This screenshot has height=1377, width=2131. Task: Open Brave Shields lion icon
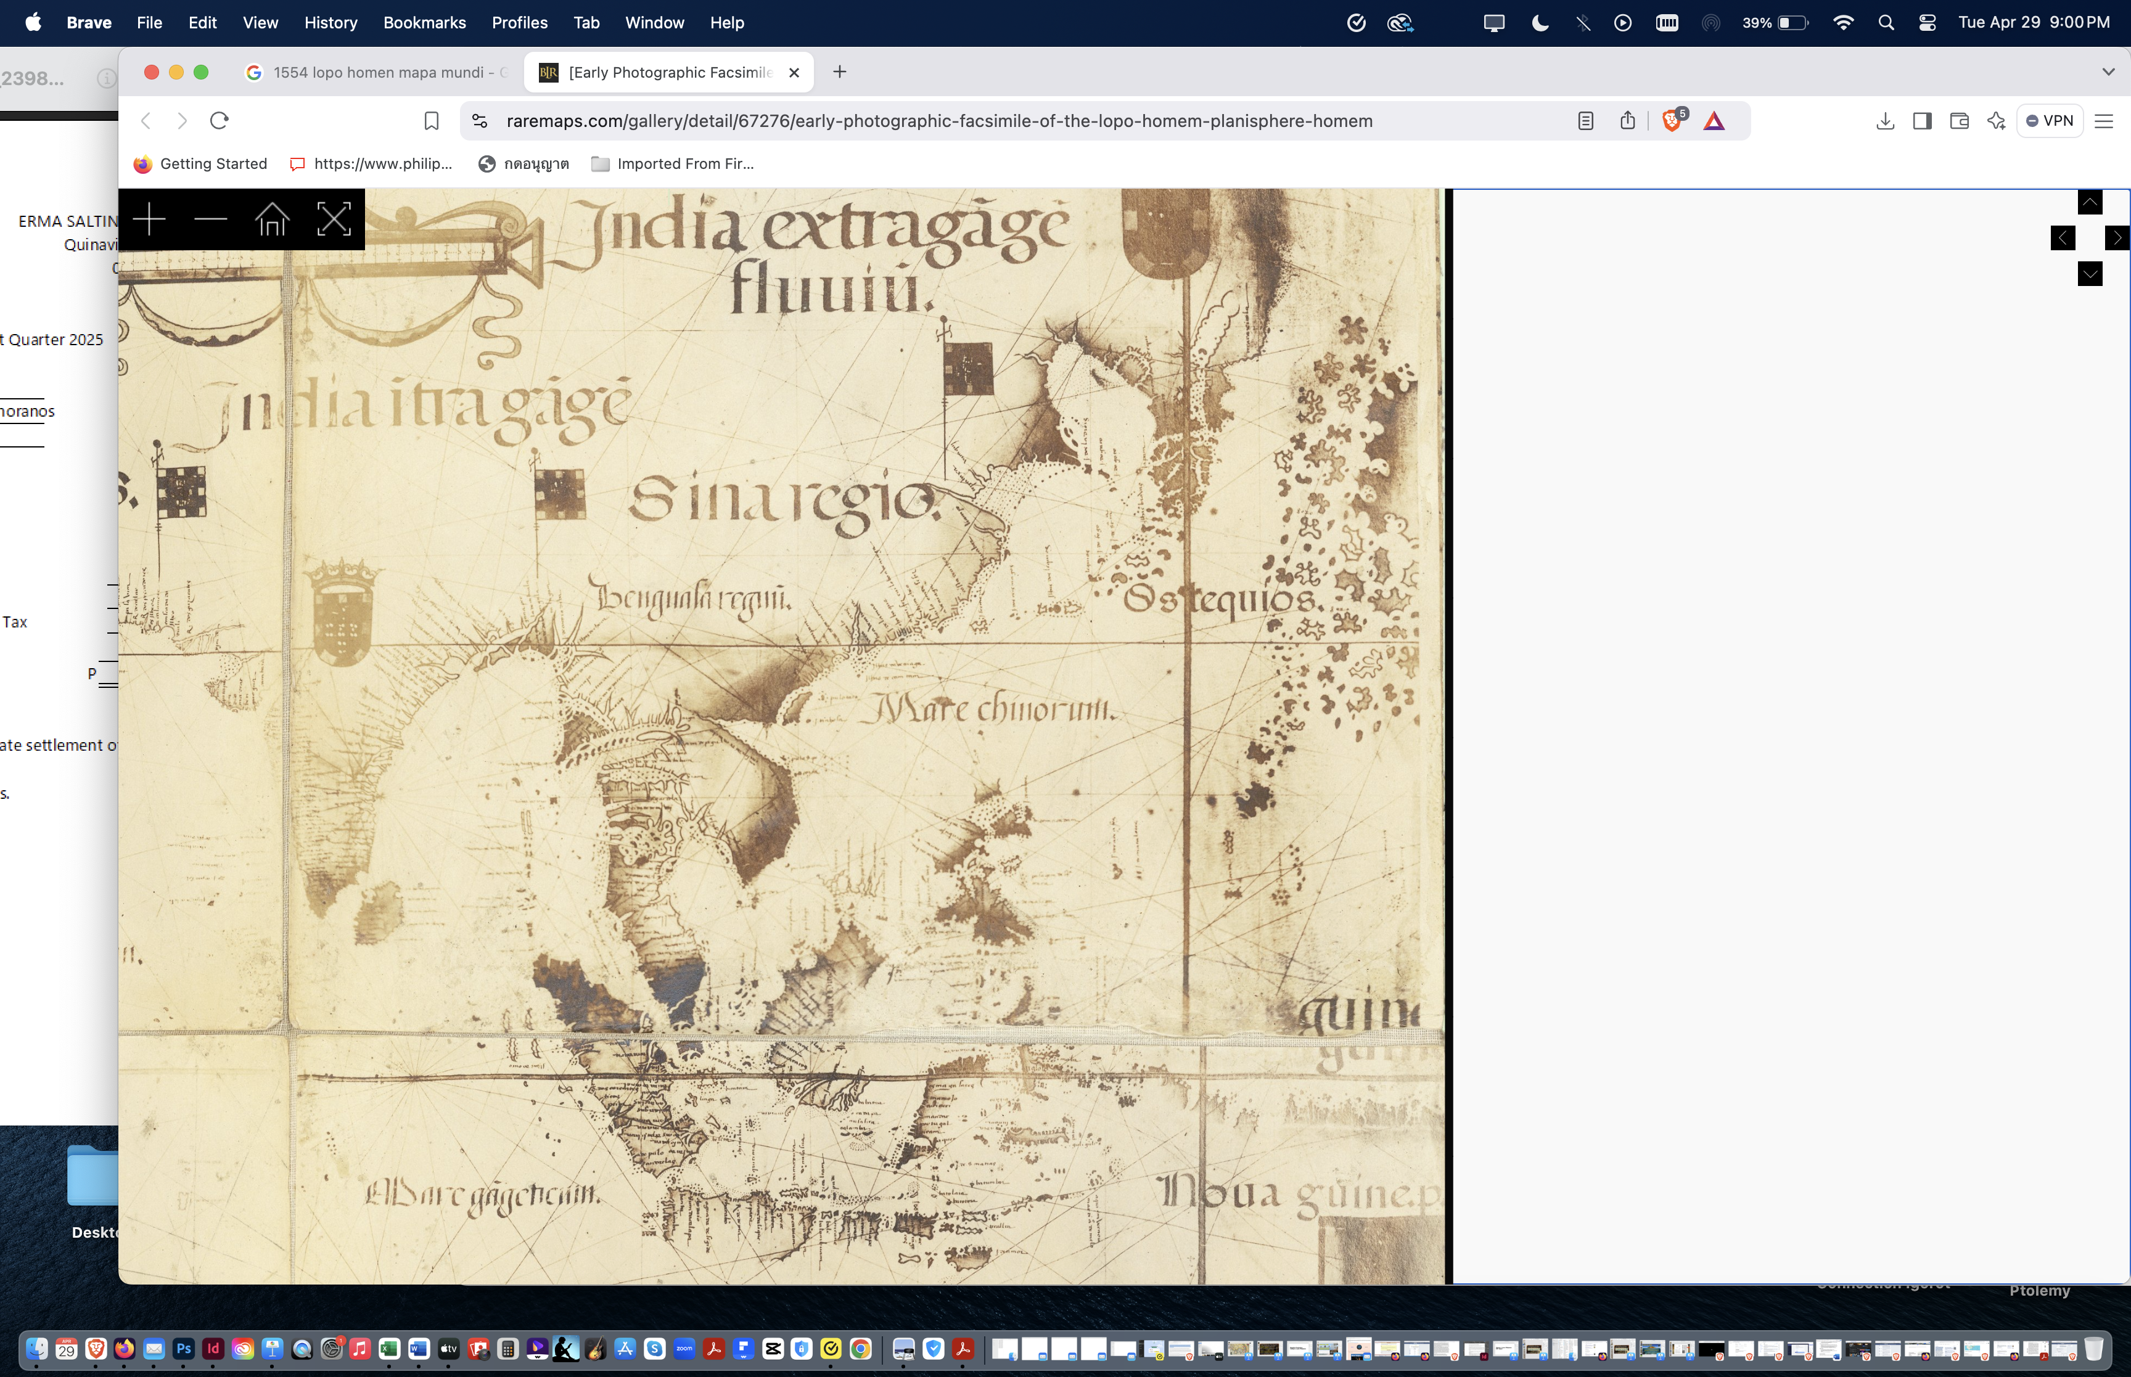1672,121
